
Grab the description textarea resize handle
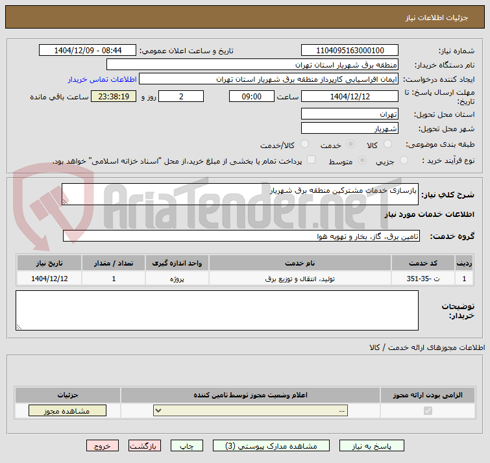point(65,202)
